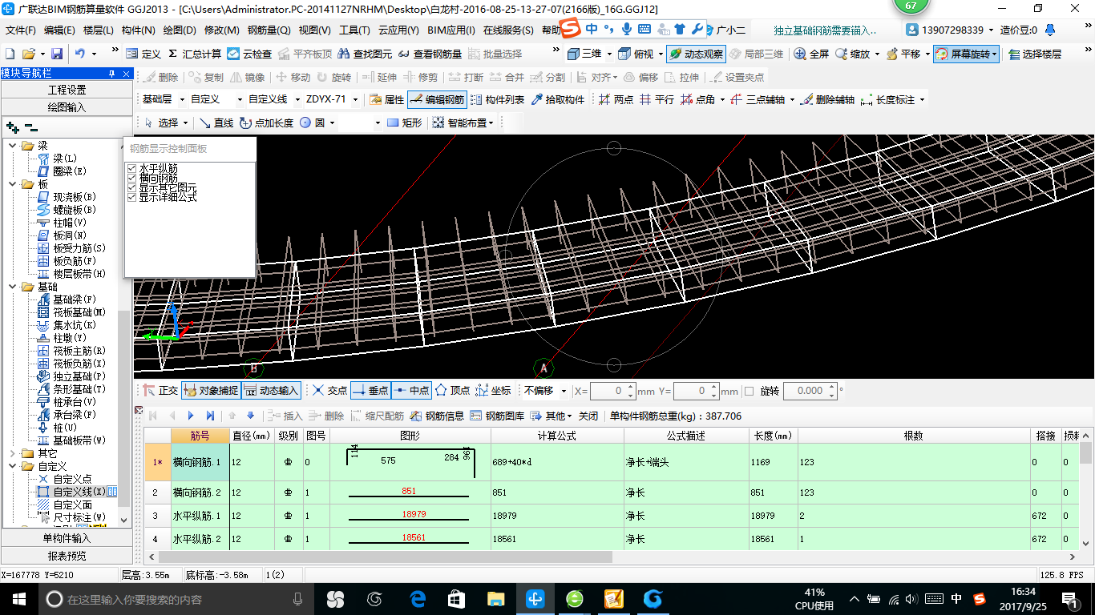The height and width of the screenshot is (615, 1095).
Task: Open Edge browser from taskbar
Action: pos(417,598)
